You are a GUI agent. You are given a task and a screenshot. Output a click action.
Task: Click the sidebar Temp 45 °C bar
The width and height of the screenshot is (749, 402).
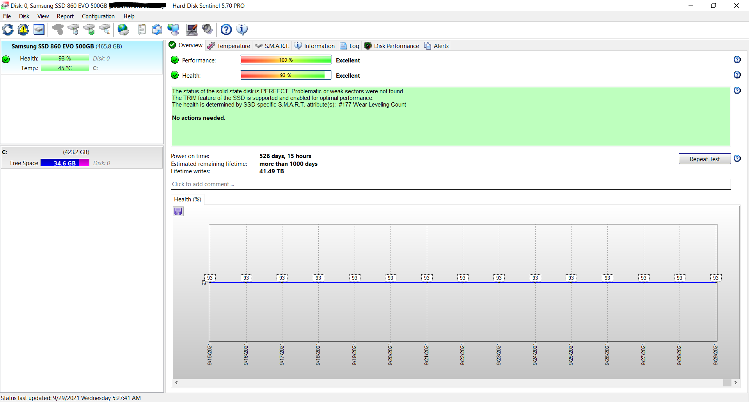[x=65, y=68]
